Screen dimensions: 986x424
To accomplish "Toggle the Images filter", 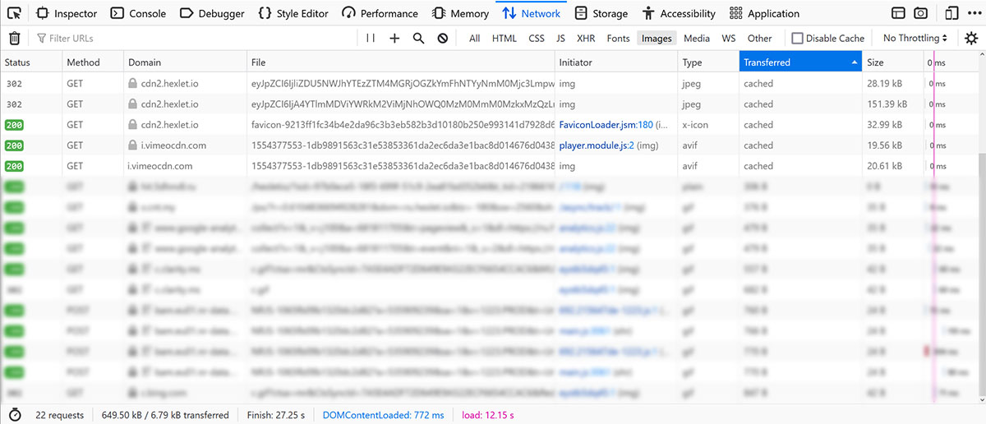I will pos(657,38).
